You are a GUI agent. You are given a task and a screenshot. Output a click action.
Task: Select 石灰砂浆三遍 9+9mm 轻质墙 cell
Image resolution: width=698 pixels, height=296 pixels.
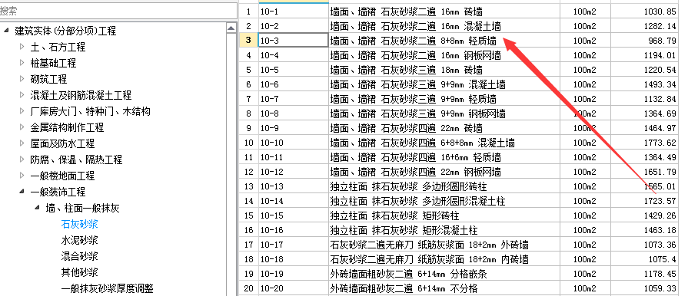click(444, 99)
